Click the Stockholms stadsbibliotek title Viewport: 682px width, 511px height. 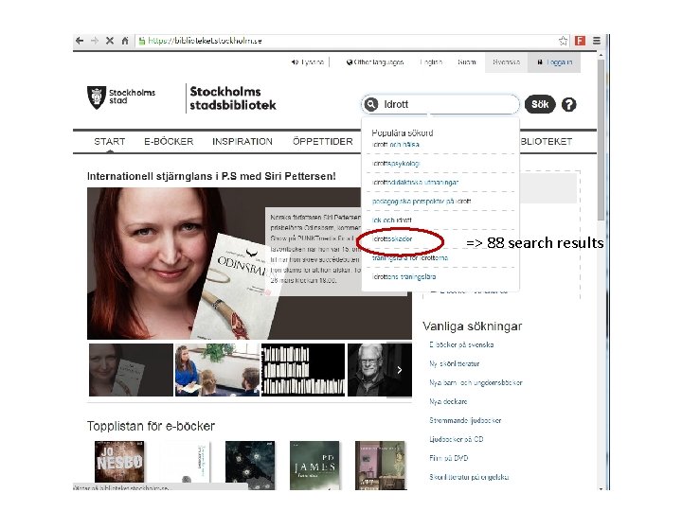pos(233,98)
